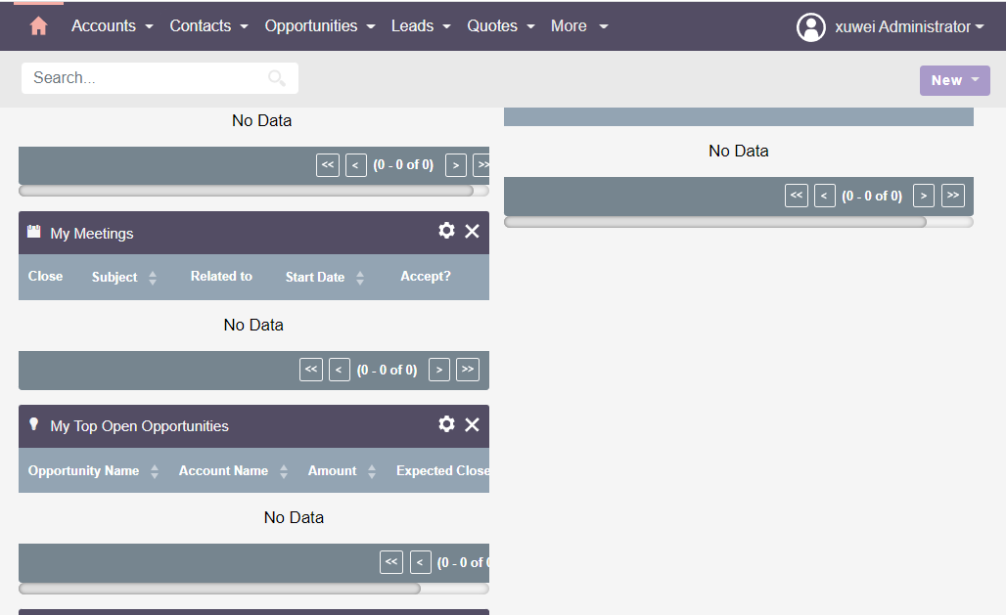Sort meetings by Subject column arrows
Viewport: 1006px width, 615px height.
(x=153, y=278)
